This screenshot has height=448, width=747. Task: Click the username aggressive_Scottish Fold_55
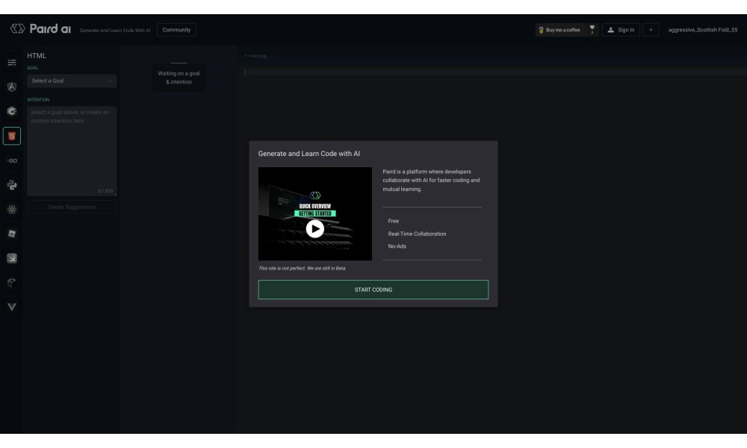coord(703,30)
